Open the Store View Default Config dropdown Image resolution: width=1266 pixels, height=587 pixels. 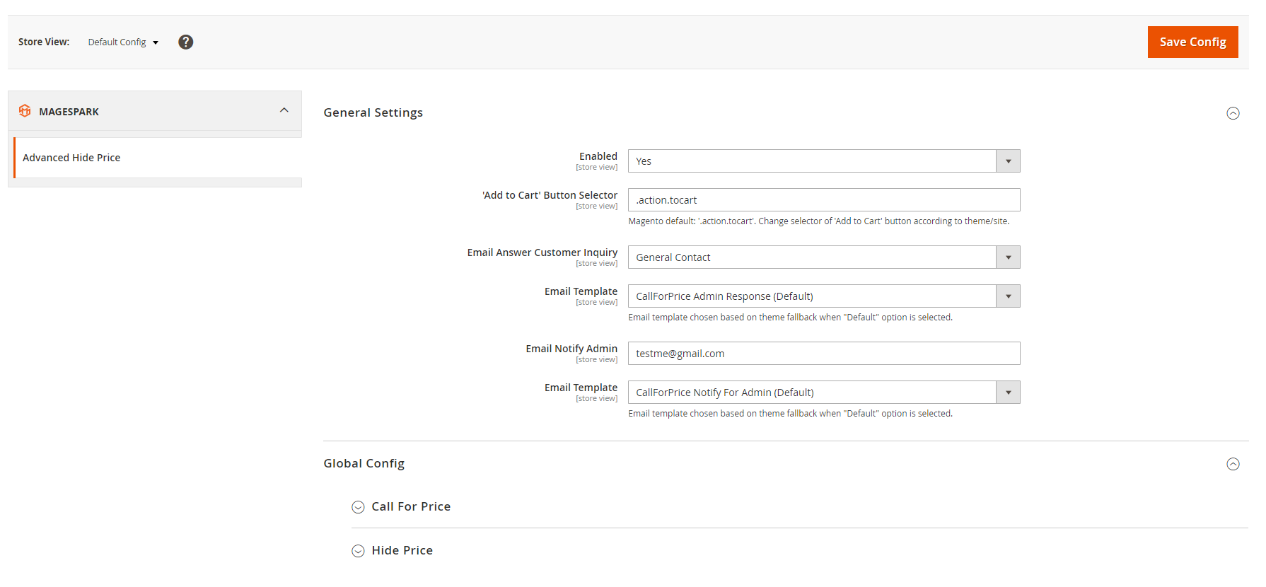[x=123, y=42]
